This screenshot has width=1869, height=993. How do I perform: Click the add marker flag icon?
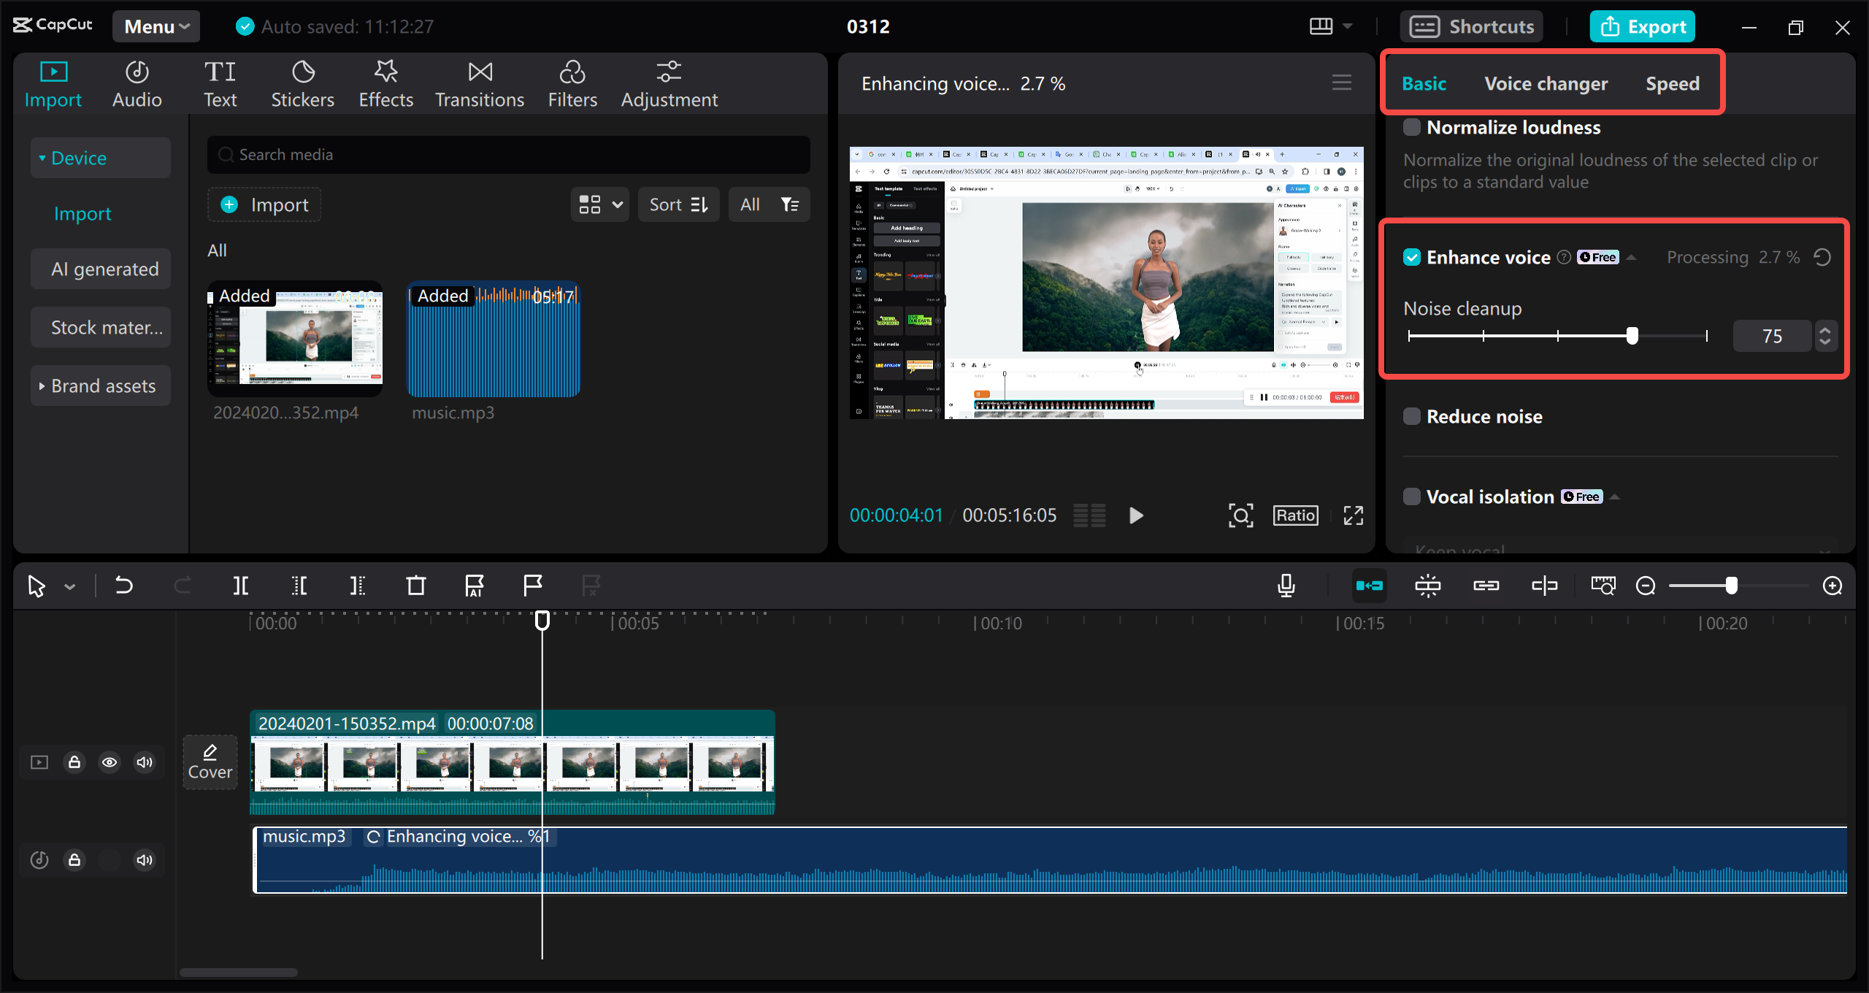tap(533, 586)
